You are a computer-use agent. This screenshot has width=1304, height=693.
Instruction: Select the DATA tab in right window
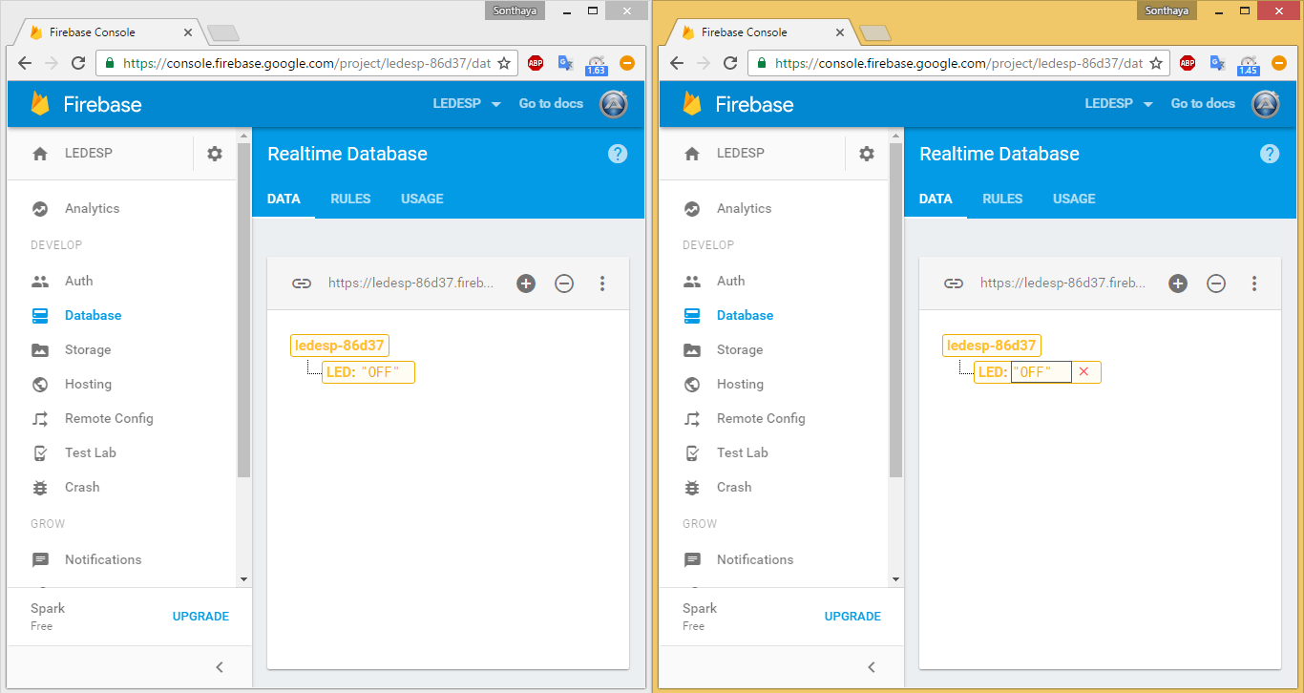click(x=936, y=199)
